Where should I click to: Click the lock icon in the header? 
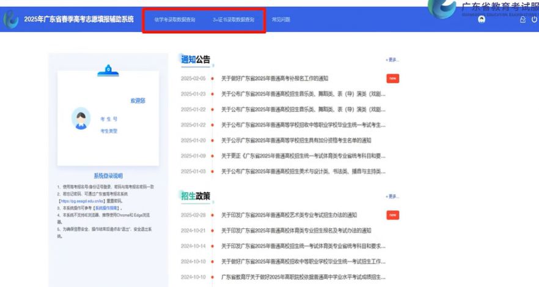(522, 20)
